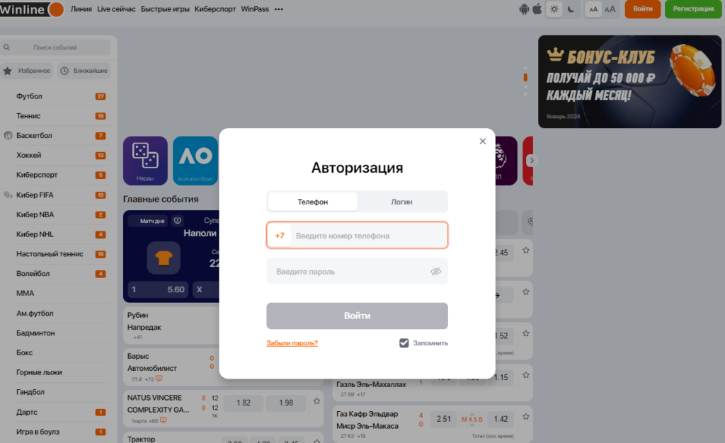The width and height of the screenshot is (725, 443).
Task: Favorite the Газ Кафр Эльдвар match star
Action: pos(526,417)
